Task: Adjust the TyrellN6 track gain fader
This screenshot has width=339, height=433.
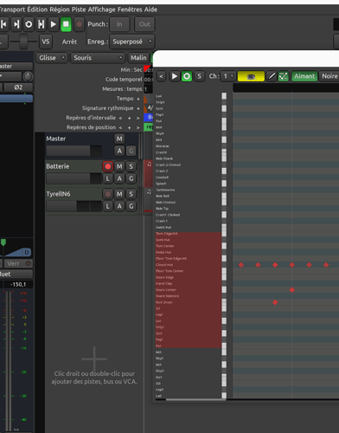Action: (x=74, y=206)
